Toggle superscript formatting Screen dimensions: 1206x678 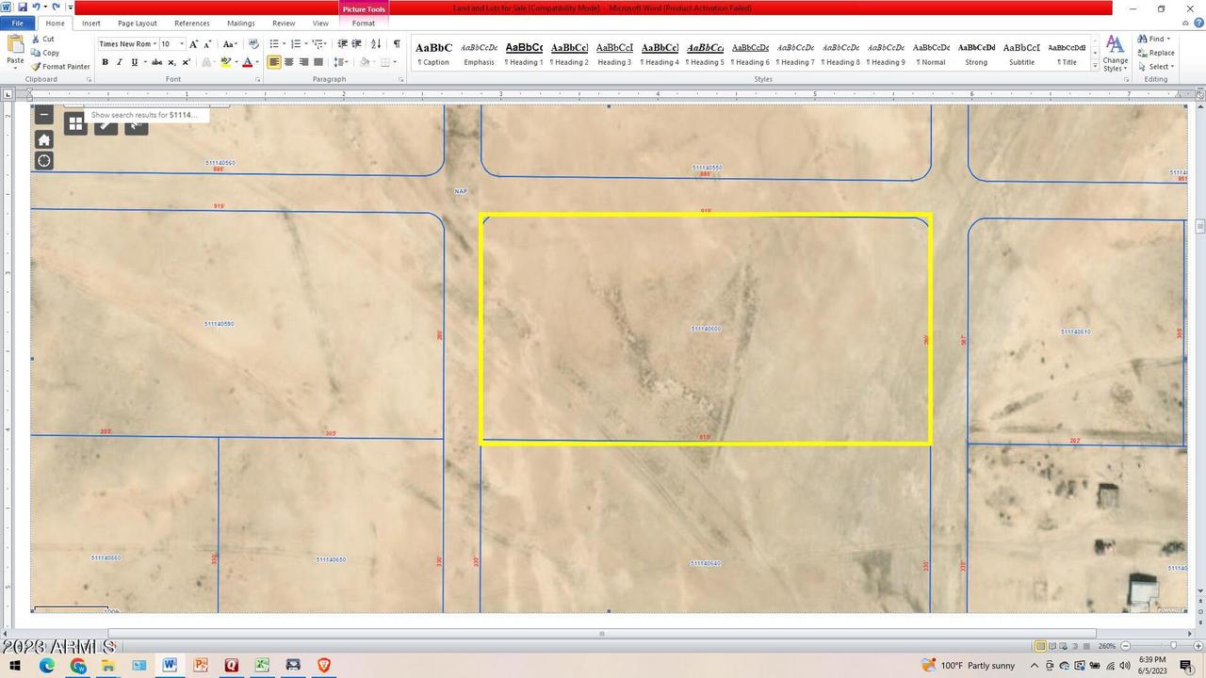point(186,62)
